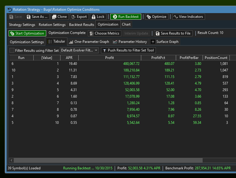Screen dimensions: 236x178
Task: Switch to One-Parameter Graph tab
Action: coord(89,42)
